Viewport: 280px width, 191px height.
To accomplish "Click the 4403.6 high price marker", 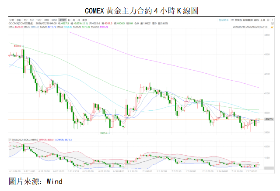I will [x=17, y=46].
